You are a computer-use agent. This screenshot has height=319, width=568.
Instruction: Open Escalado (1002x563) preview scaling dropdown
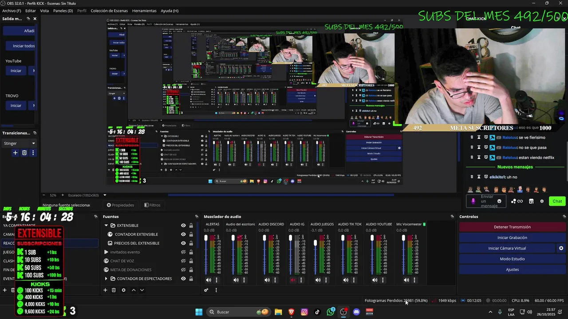click(x=87, y=195)
